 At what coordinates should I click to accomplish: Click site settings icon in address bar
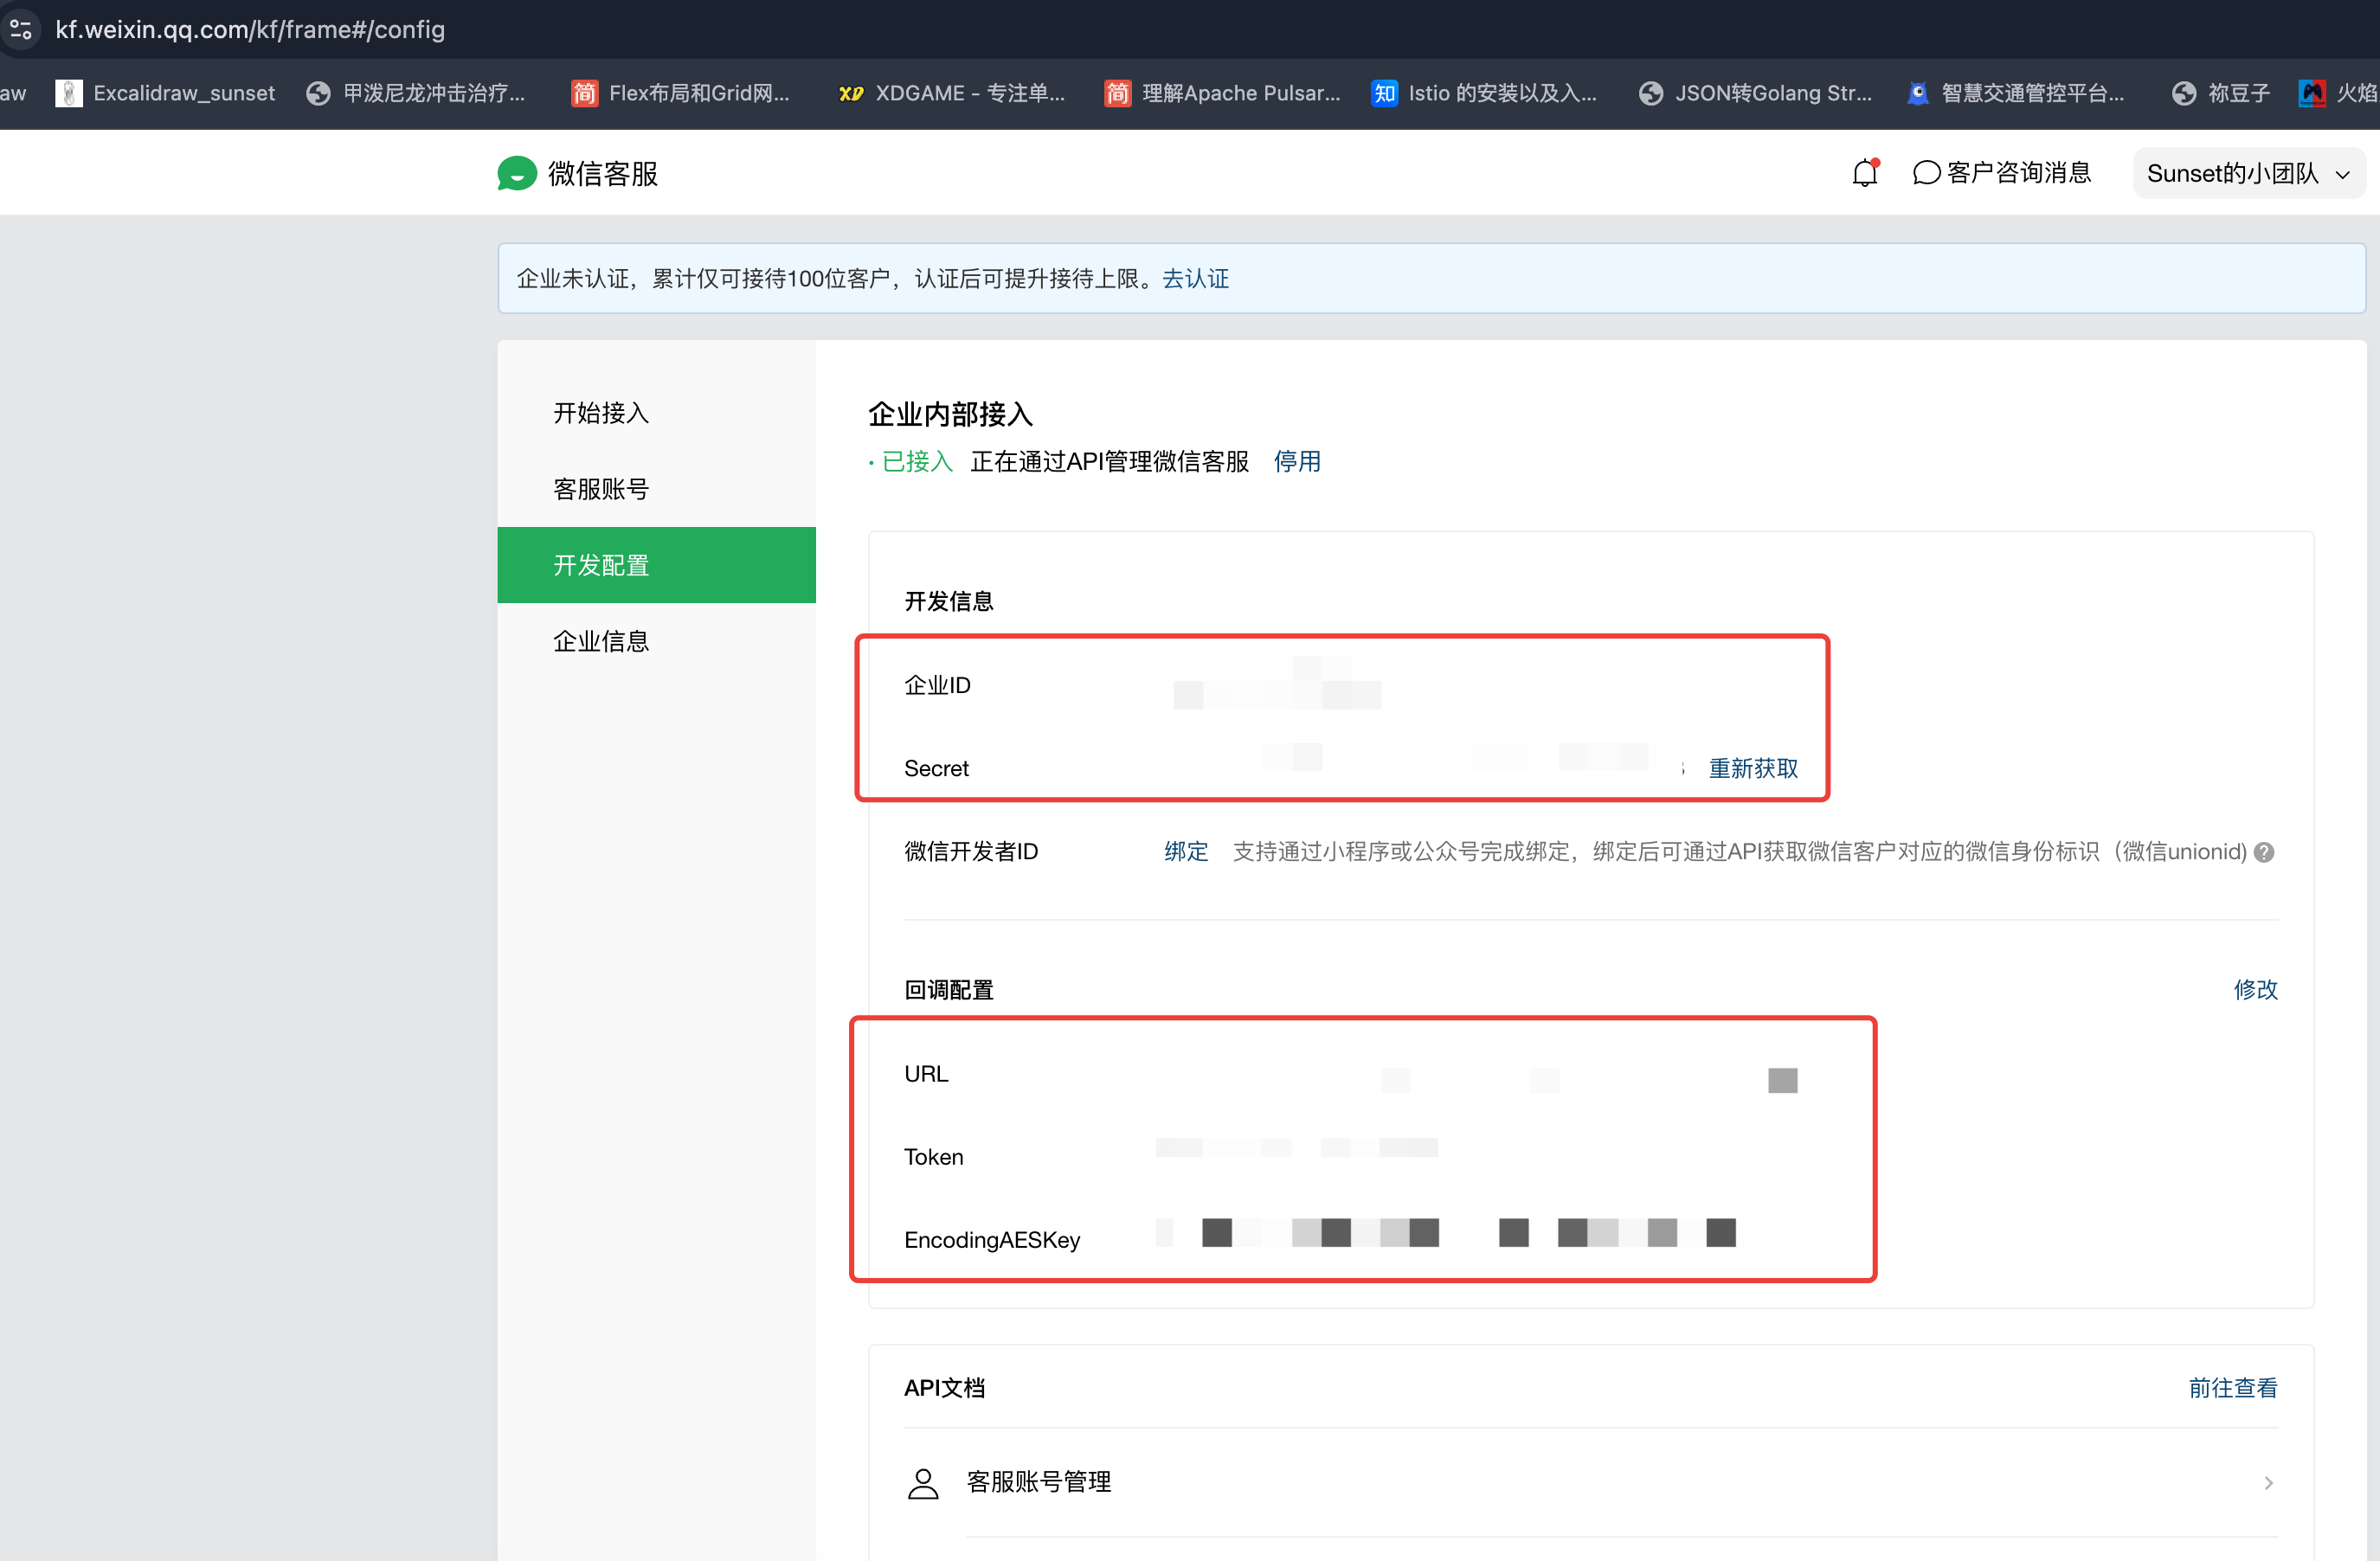pyautogui.click(x=21, y=29)
